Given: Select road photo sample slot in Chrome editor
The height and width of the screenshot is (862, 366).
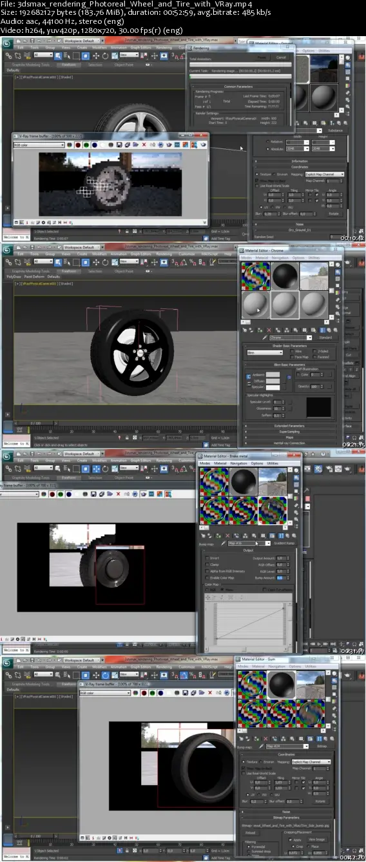Looking at the screenshot, I should click(x=314, y=276).
